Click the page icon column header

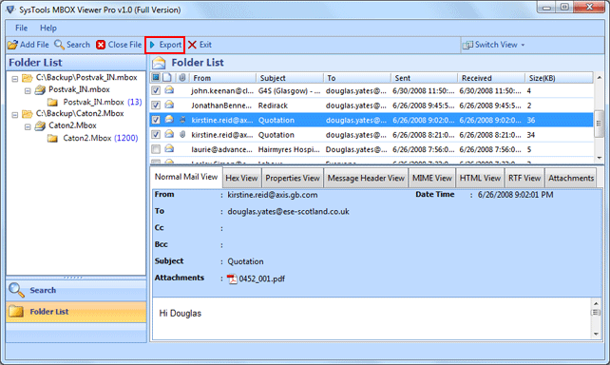pos(167,77)
